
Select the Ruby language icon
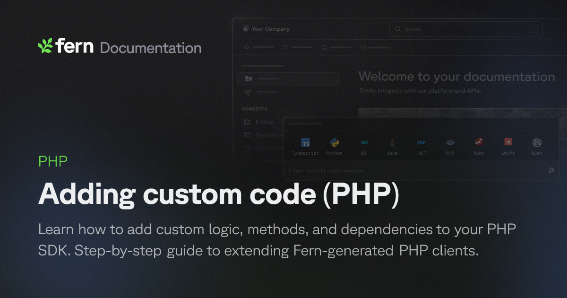tap(479, 142)
